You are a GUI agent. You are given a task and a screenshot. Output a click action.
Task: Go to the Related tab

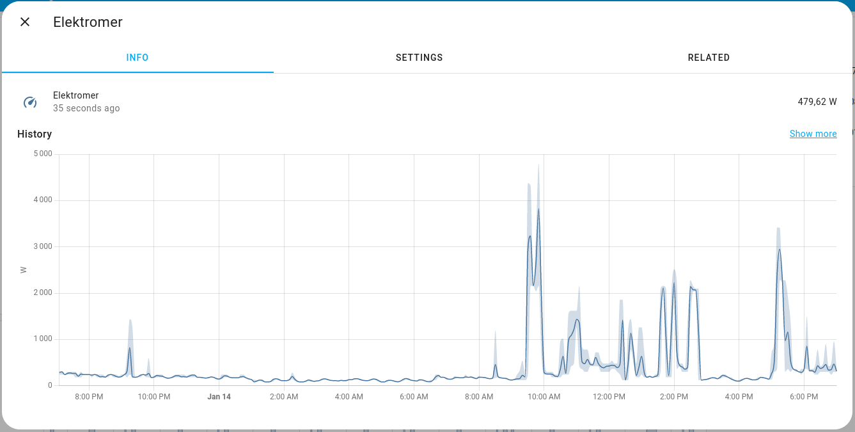coord(709,58)
